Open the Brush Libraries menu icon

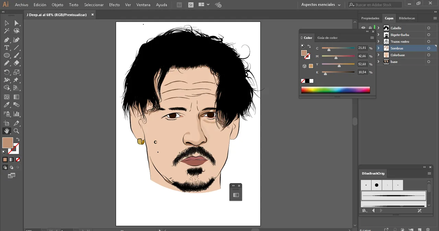pos(365,211)
